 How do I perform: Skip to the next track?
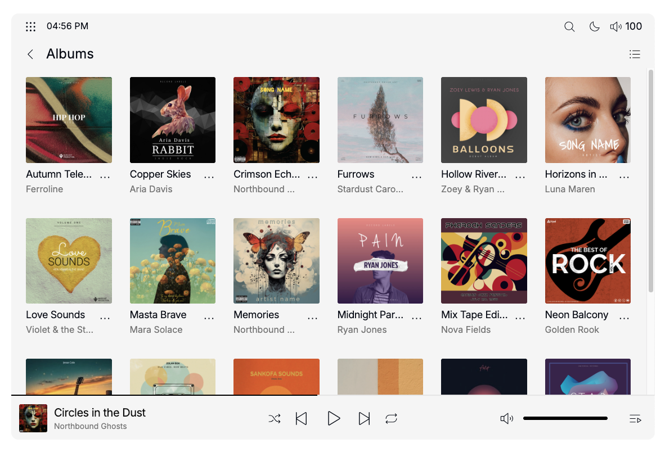(x=365, y=418)
